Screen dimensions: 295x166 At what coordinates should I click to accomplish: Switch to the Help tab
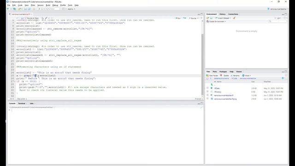(x=231, y=72)
